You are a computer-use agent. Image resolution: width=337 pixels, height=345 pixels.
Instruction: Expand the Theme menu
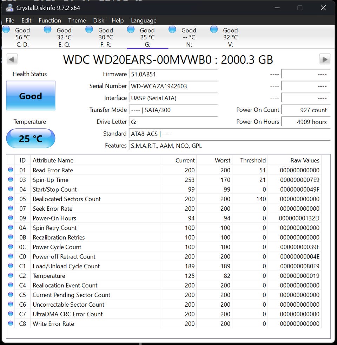77,20
